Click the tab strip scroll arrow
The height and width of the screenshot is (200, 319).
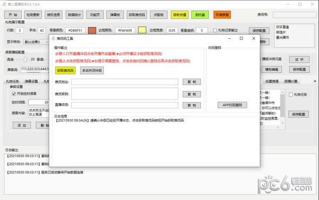(x=315, y=81)
